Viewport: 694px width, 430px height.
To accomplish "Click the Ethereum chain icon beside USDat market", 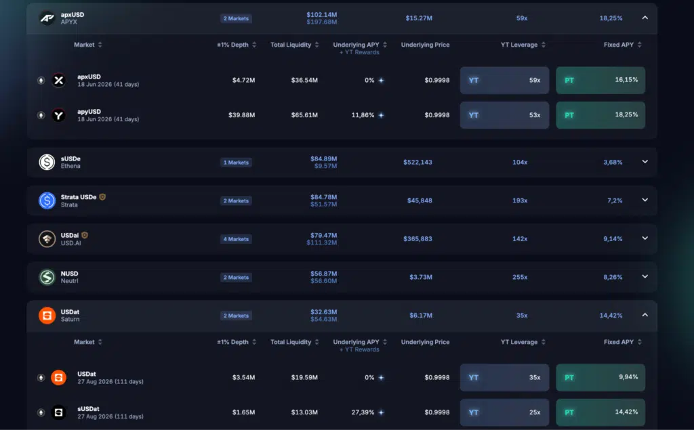I will coord(41,377).
